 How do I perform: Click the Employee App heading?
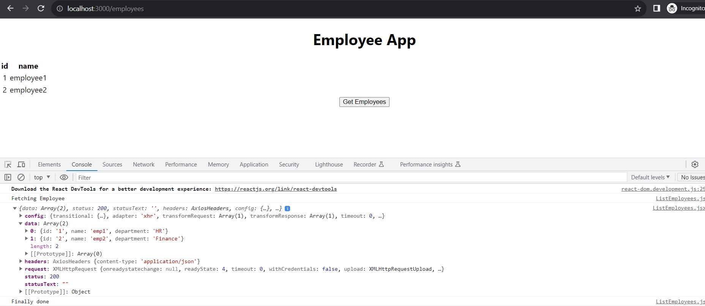364,40
